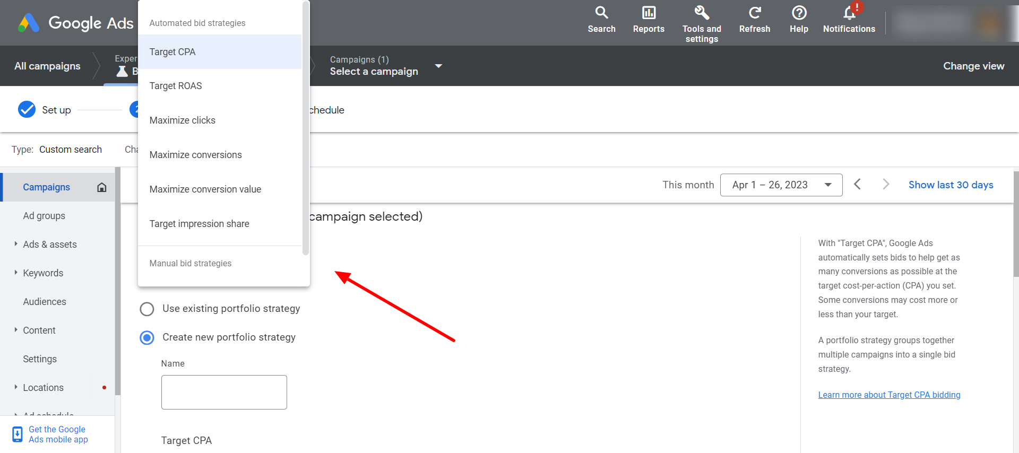Click the Custom search type label
This screenshot has height=453, width=1019.
(x=71, y=150)
